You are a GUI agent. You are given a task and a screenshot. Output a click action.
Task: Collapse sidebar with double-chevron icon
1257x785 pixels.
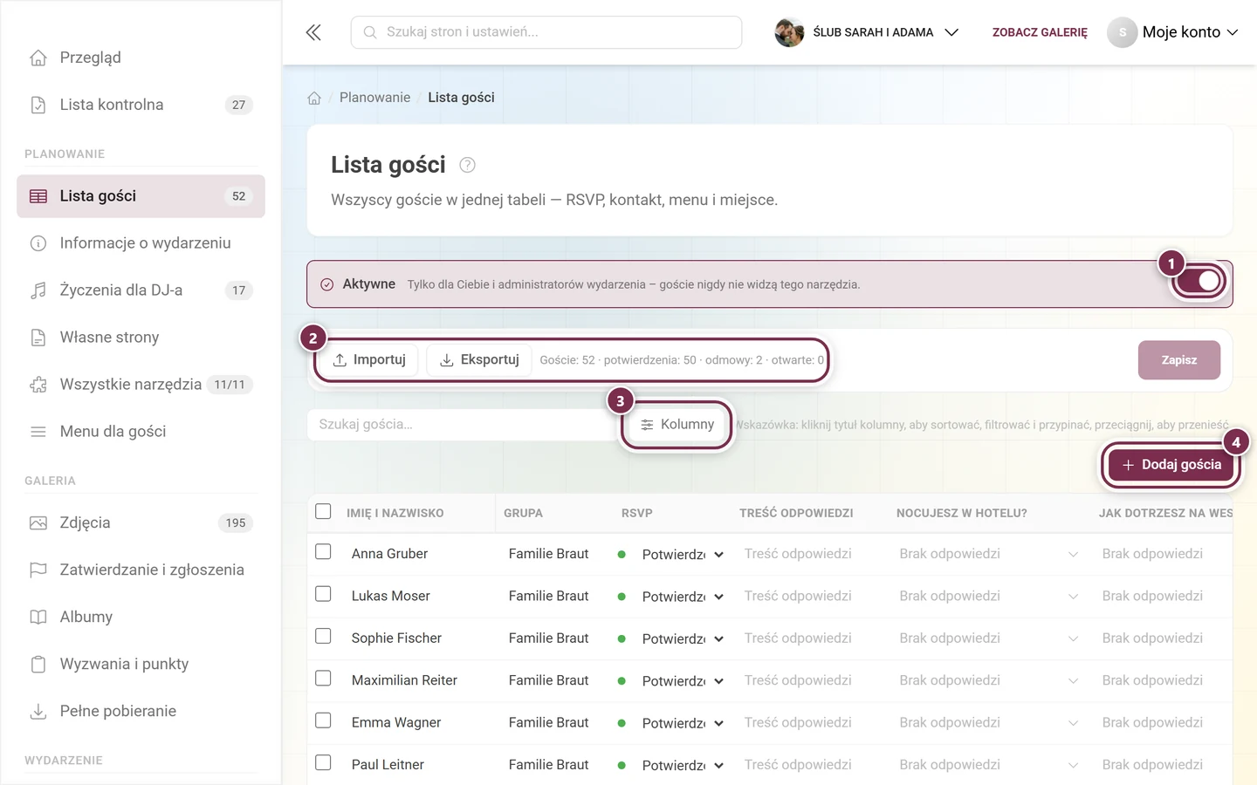[313, 32]
